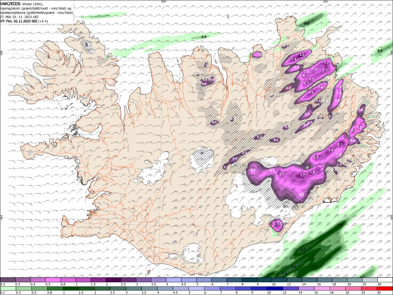Select the 0.4 swatch in the snow legend

click(38, 280)
